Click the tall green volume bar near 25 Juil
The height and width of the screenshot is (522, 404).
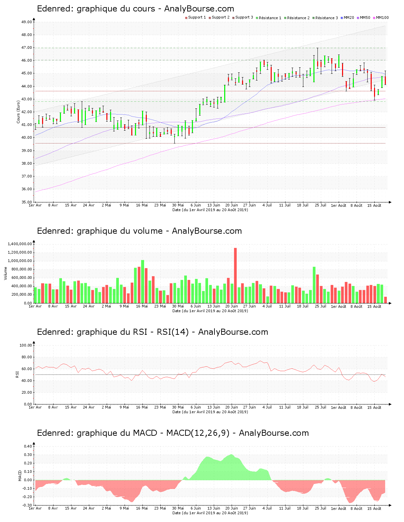tap(314, 285)
